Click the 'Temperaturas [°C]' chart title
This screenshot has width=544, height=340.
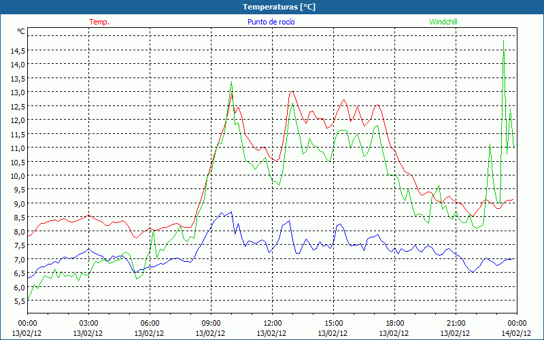pos(279,7)
